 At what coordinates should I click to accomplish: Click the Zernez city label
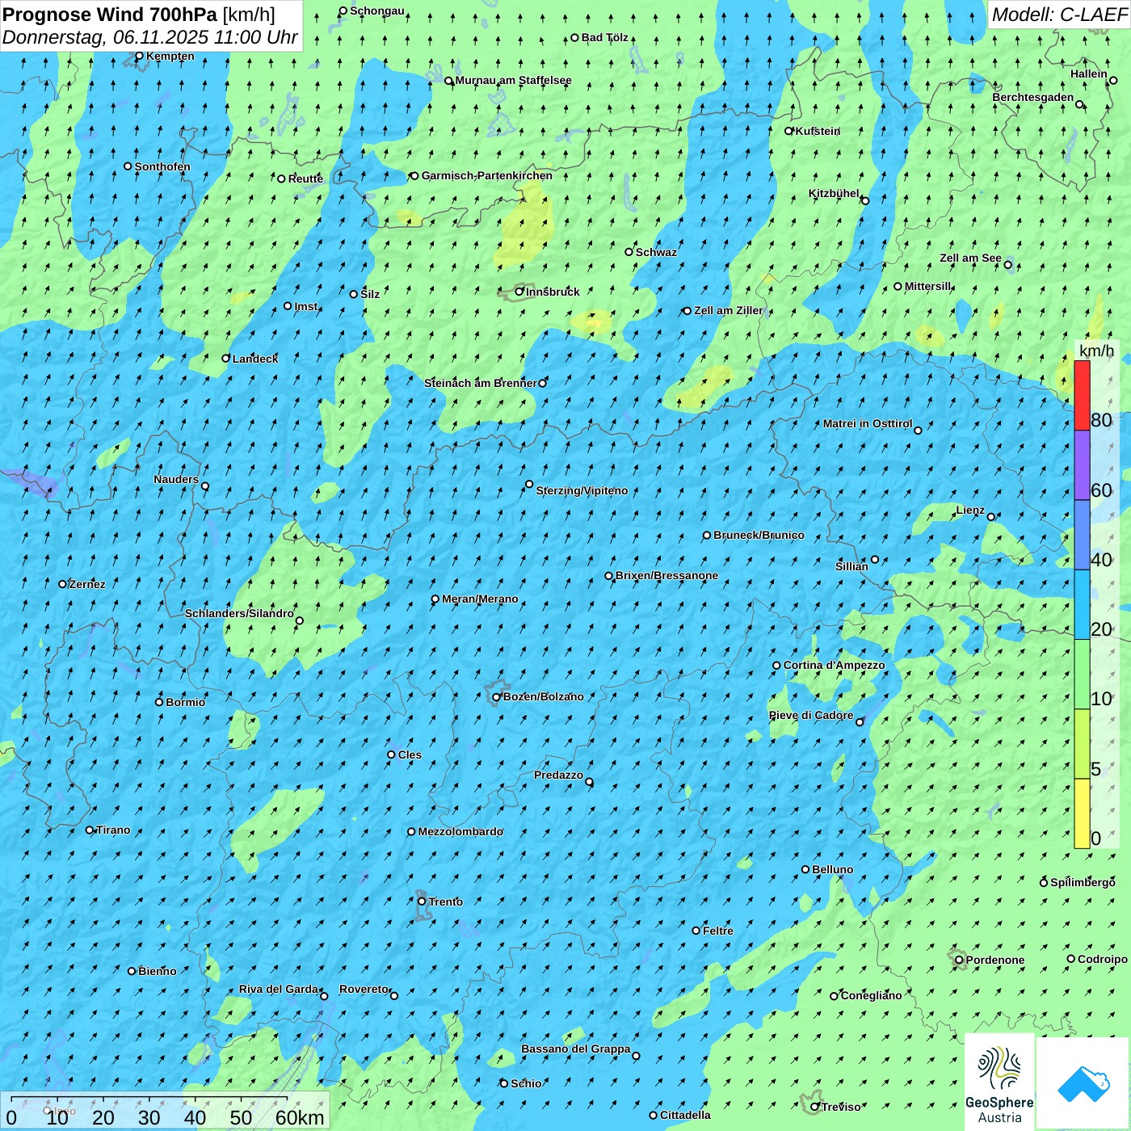click(x=87, y=584)
